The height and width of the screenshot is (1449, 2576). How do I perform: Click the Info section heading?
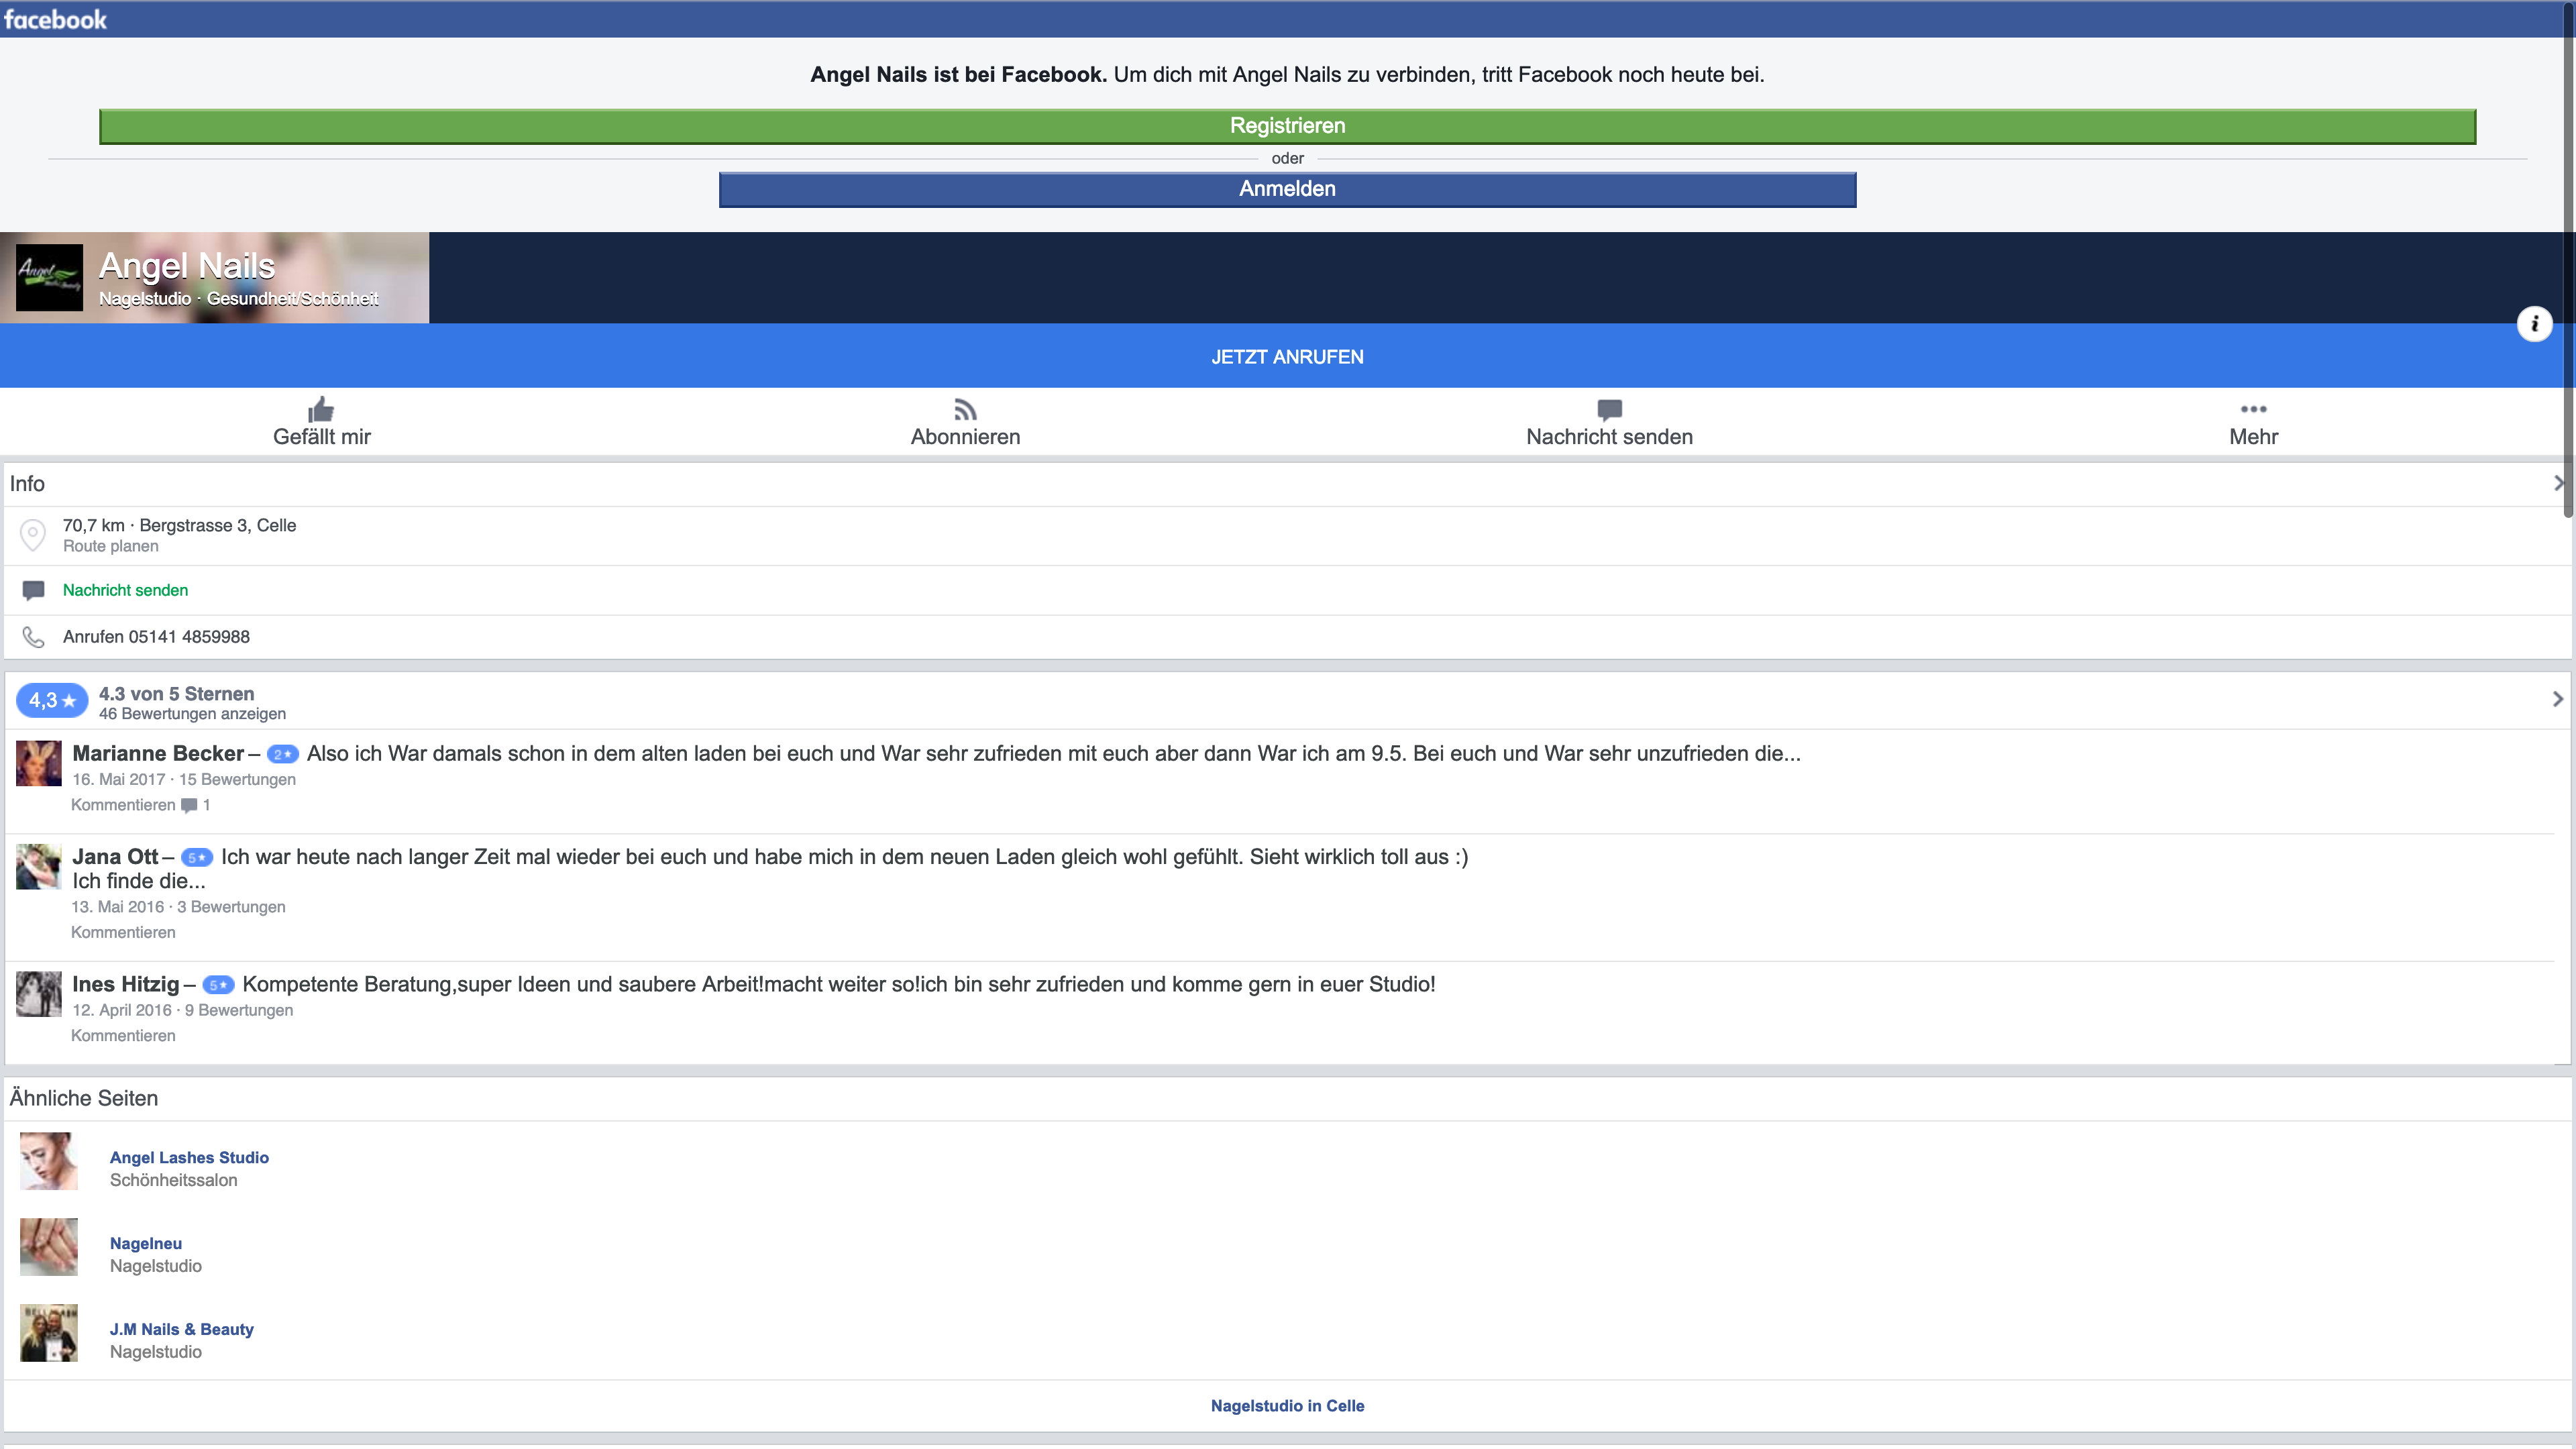tap(27, 484)
